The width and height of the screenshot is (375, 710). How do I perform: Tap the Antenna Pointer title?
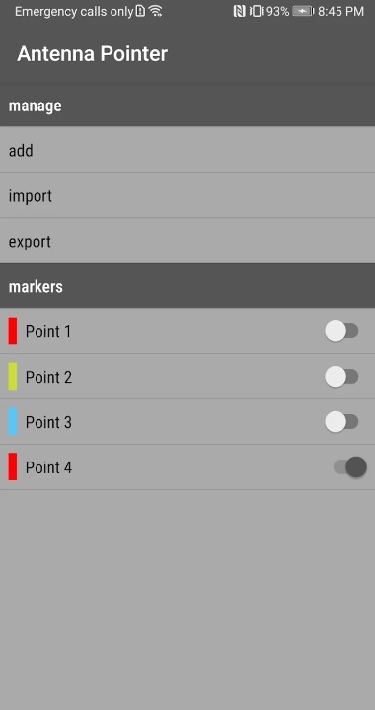point(93,54)
